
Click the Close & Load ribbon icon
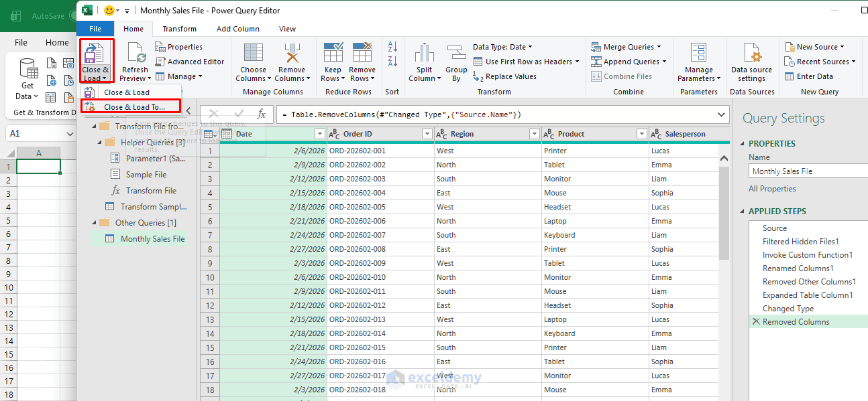click(96, 54)
